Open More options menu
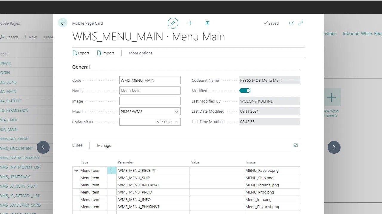The width and height of the screenshot is (382, 214). pyautogui.click(x=141, y=53)
